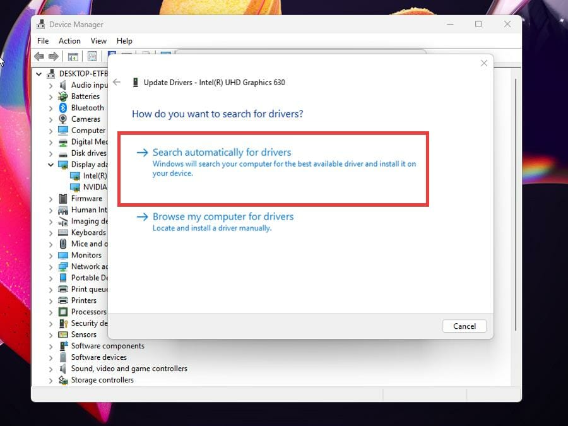Click the Cameras webcam icon
The height and width of the screenshot is (426, 568).
tap(63, 119)
